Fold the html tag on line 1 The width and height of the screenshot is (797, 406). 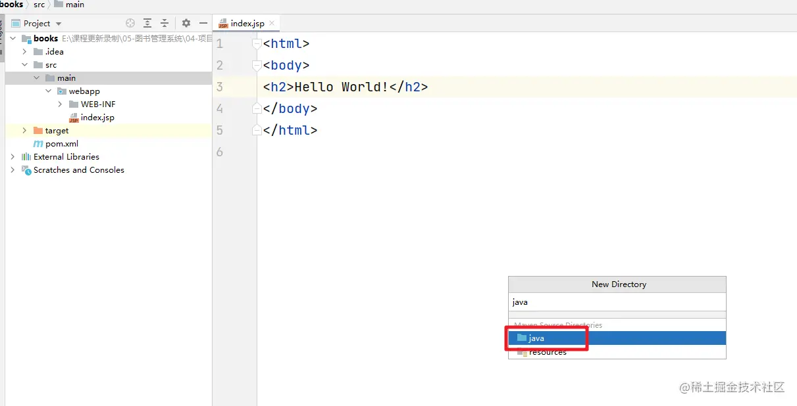coord(257,44)
